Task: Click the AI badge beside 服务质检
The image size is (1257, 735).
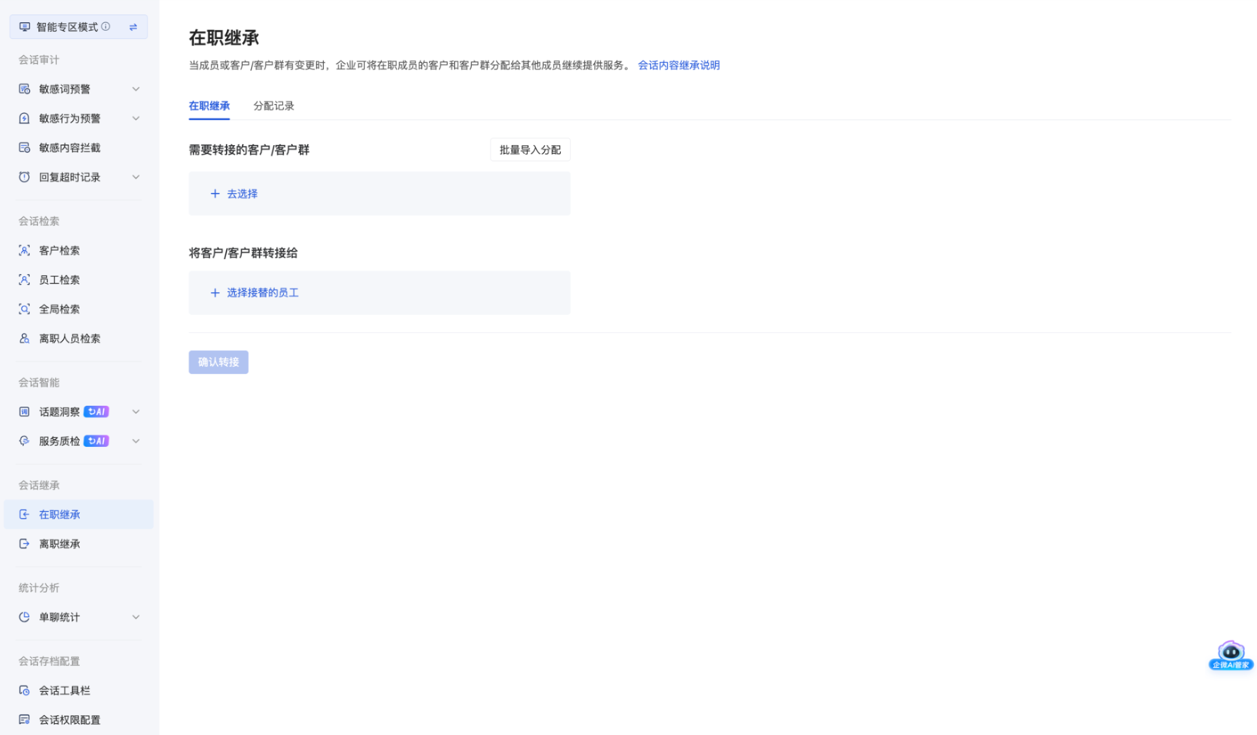Action: pyautogui.click(x=96, y=441)
